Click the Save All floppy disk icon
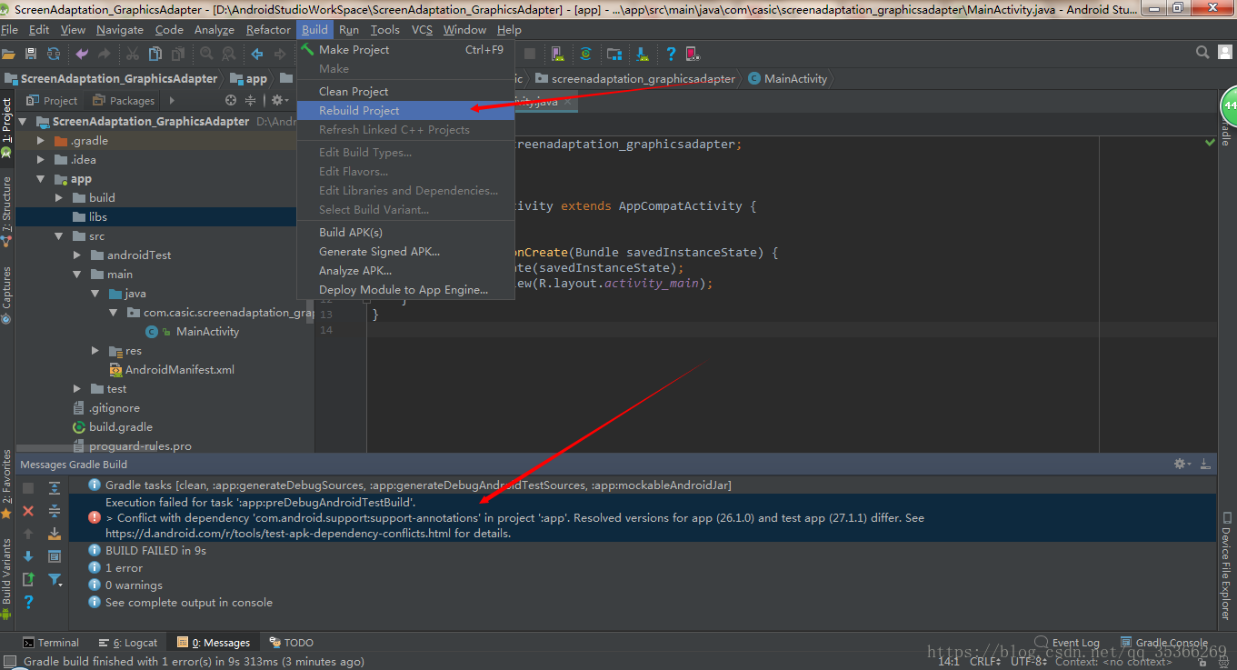The width and height of the screenshot is (1237, 670). click(31, 55)
